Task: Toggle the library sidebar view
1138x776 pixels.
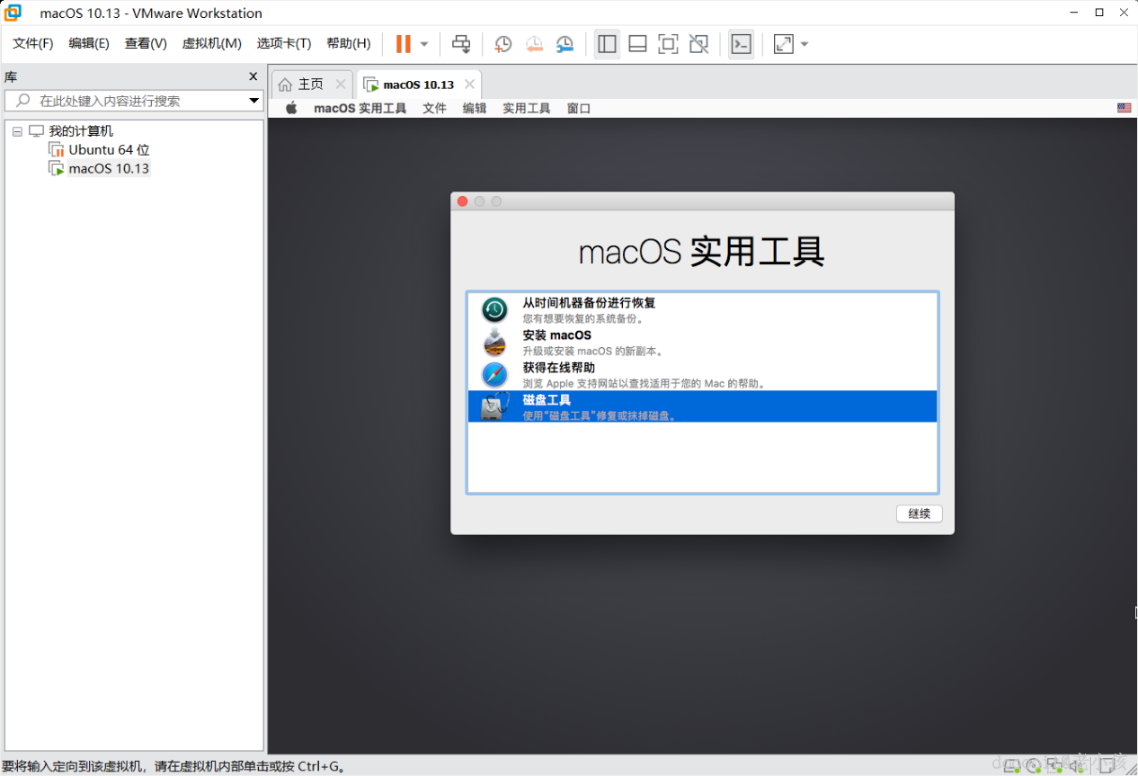Action: point(608,44)
